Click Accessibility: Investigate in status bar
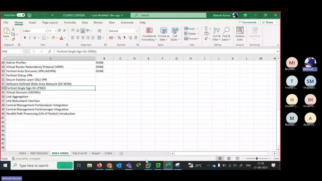The height and width of the screenshot is (181, 322). (26, 159)
